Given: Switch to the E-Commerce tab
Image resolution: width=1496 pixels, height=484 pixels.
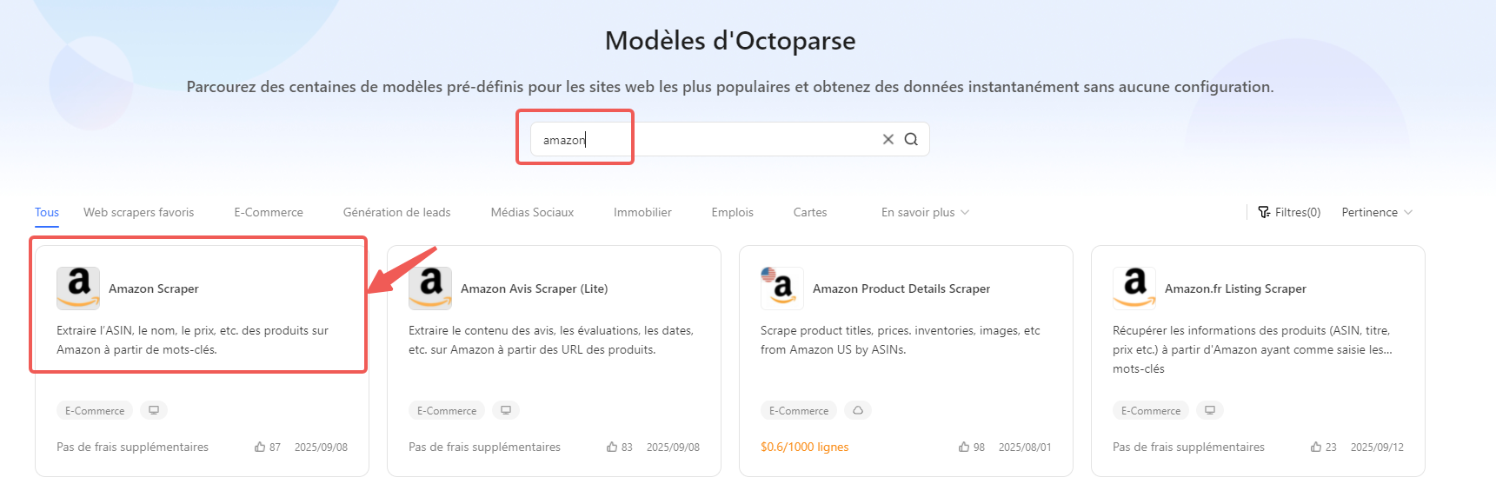Looking at the screenshot, I should (269, 212).
